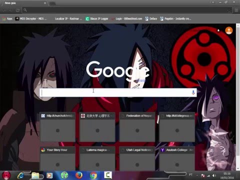This screenshot has width=240, height=180.
Task: Launch Firefox from the taskbar
Action: [79, 175]
